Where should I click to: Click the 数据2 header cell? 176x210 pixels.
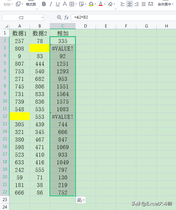pyautogui.click(x=40, y=33)
